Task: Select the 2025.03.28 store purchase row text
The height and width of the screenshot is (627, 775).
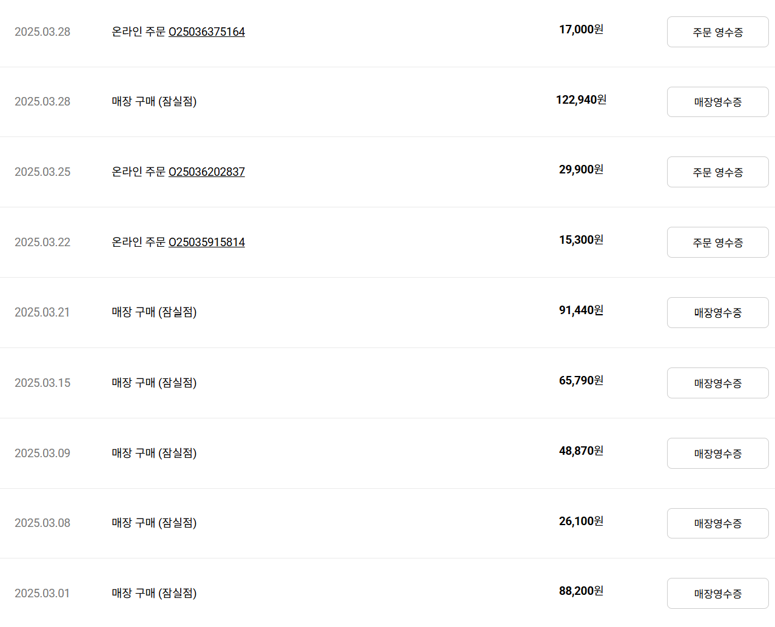Action: click(x=154, y=101)
